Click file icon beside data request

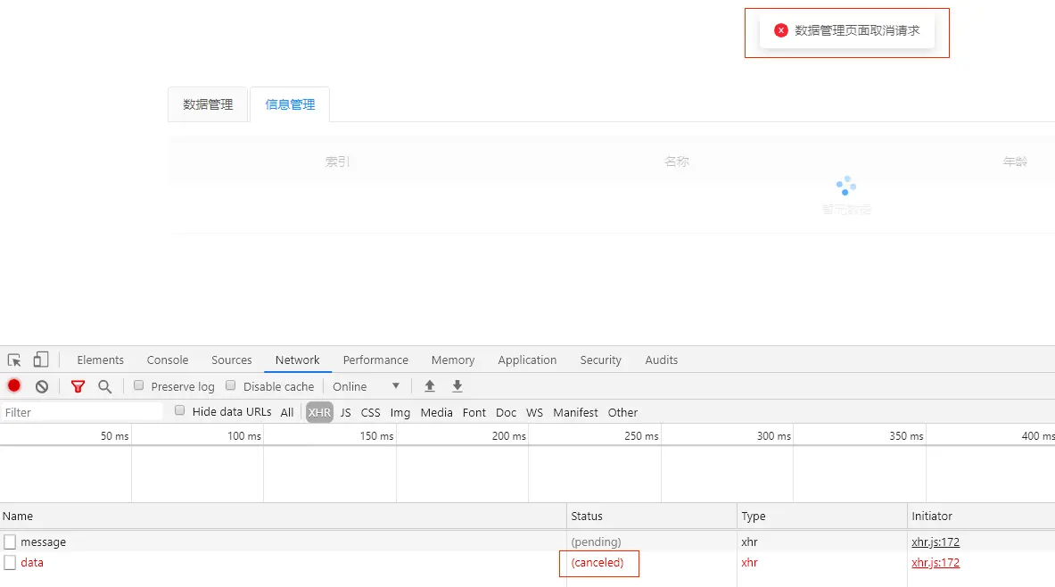tap(10, 563)
